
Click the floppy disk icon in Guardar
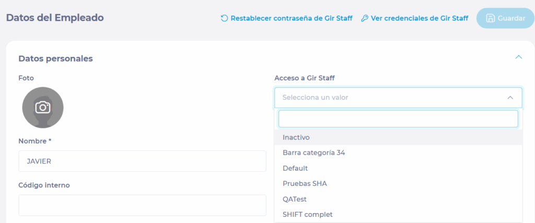click(490, 18)
